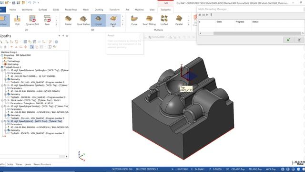Switch to the Solids ribbon tab

coord(56,10)
